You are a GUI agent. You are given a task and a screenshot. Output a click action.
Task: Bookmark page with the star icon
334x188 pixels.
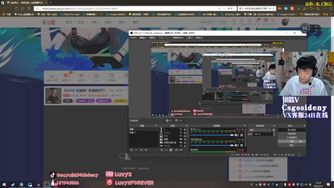pos(38,8)
